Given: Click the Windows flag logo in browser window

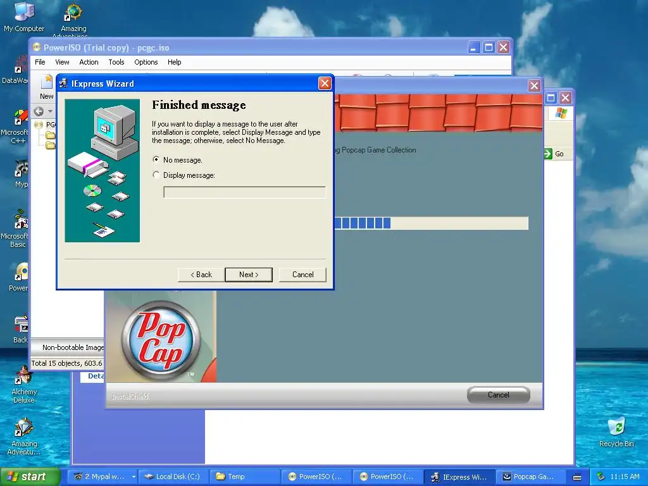Looking at the screenshot, I should click(x=561, y=113).
